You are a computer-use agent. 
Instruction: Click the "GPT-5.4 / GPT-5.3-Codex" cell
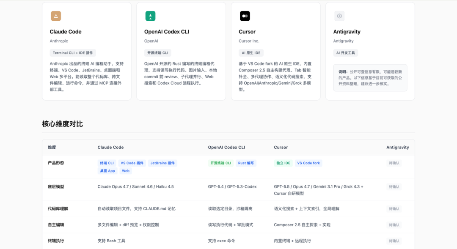tap(232, 187)
